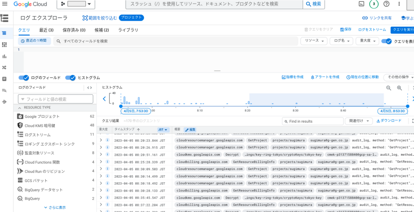Click the 保存 button
414x212 pixels.
[x=346, y=30]
